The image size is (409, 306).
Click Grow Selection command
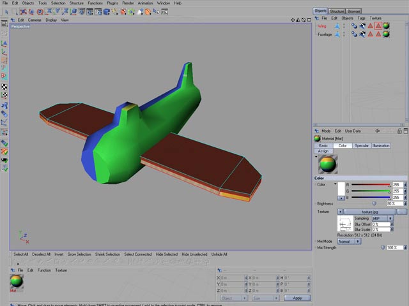coord(79,254)
